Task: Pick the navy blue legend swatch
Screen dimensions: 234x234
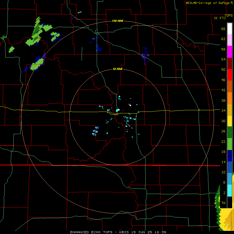Action: pyautogui.click(x=230, y=156)
